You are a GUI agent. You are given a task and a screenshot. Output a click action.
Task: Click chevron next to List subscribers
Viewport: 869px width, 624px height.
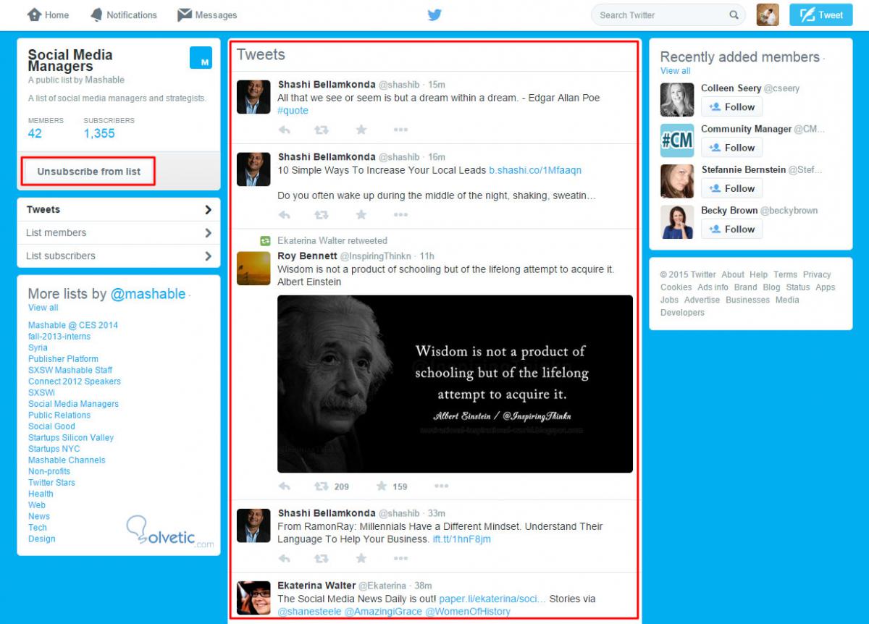209,256
